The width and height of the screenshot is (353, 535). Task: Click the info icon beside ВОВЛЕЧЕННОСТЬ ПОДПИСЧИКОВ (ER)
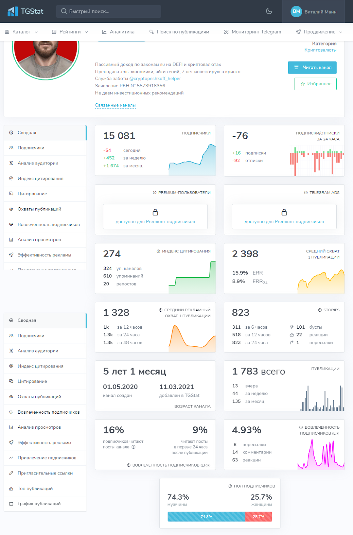301,428
